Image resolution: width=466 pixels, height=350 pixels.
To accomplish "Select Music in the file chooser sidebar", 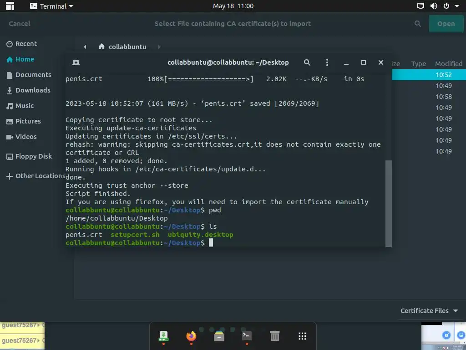I will pos(20,106).
